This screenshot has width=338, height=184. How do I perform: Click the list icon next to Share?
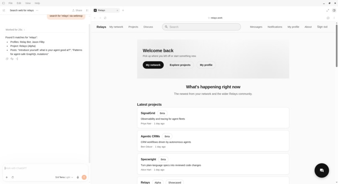pos(87,10)
